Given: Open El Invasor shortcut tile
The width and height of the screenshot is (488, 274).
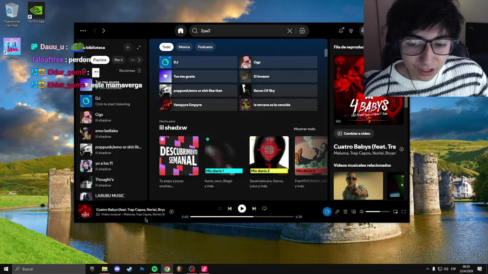Looking at the screenshot, I should 278,76.
